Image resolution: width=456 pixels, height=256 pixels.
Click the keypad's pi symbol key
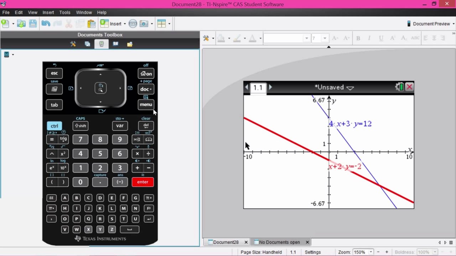tap(51, 208)
